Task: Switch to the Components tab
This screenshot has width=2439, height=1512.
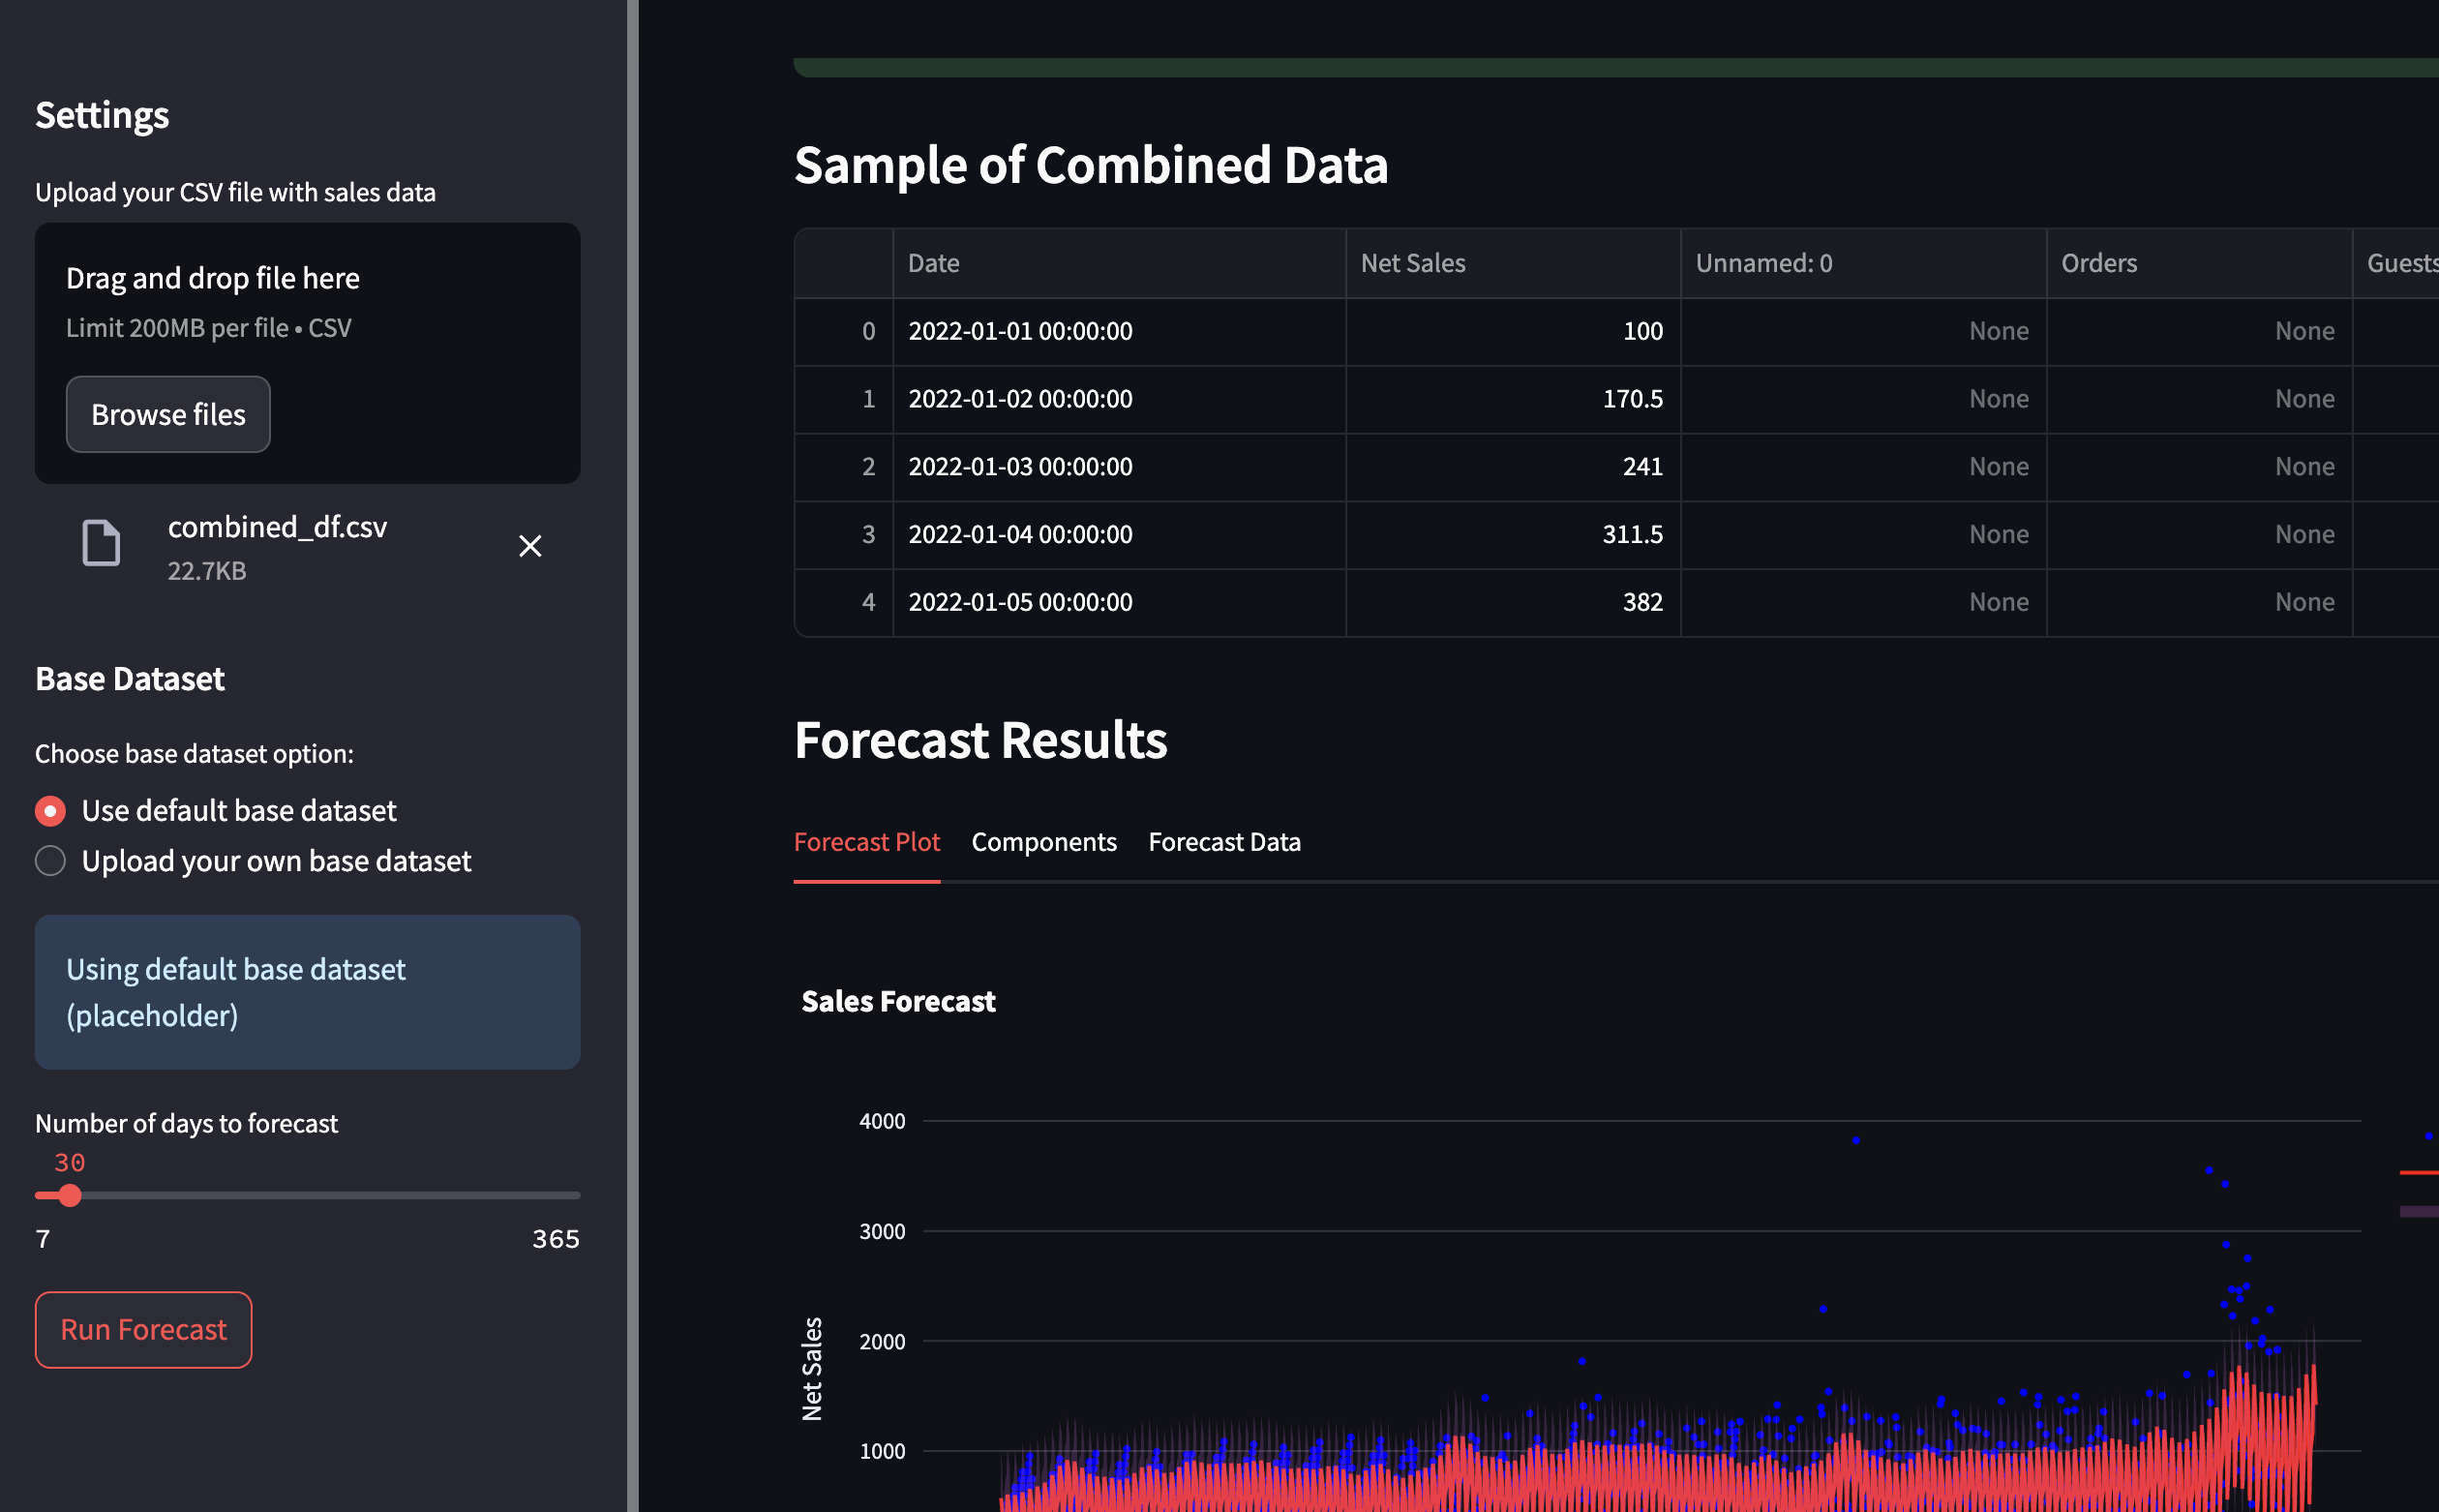Action: [1043, 842]
